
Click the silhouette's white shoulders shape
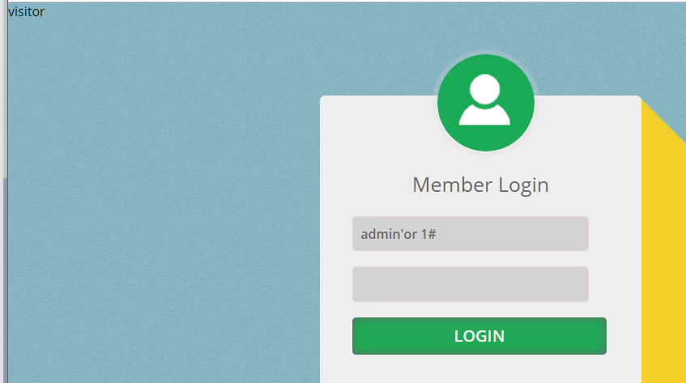484,114
